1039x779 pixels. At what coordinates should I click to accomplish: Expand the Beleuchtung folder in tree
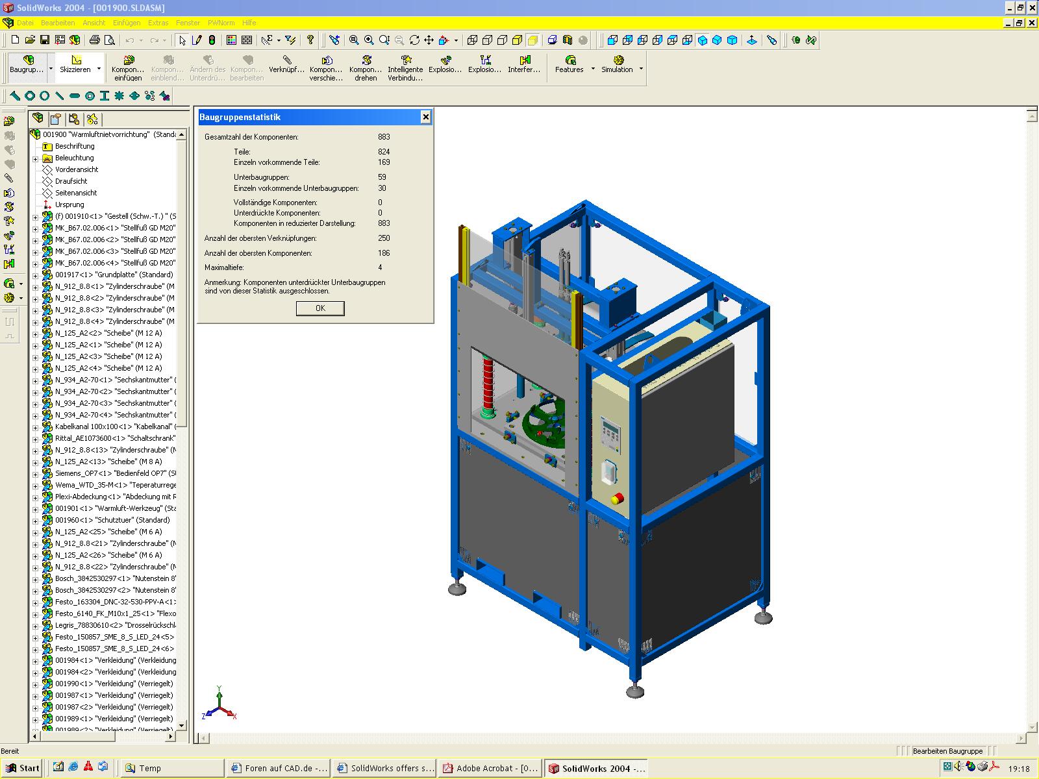click(36, 158)
